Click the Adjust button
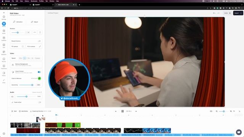The image size is (244, 137). pos(34,22)
